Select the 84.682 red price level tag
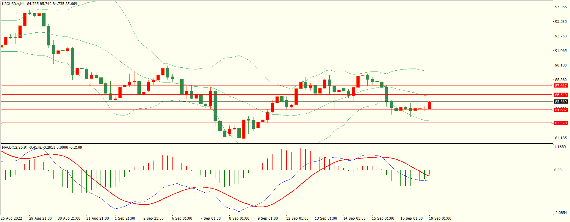 (x=561, y=110)
